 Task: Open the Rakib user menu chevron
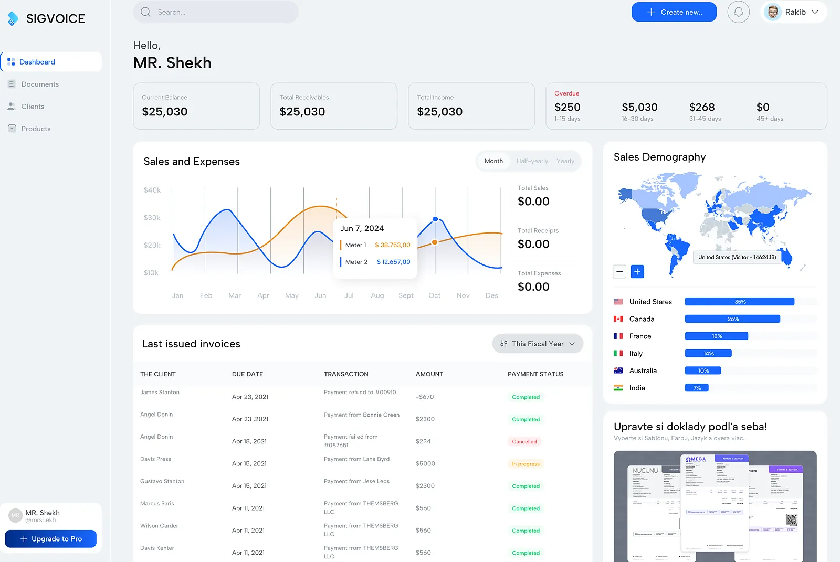[x=815, y=12]
